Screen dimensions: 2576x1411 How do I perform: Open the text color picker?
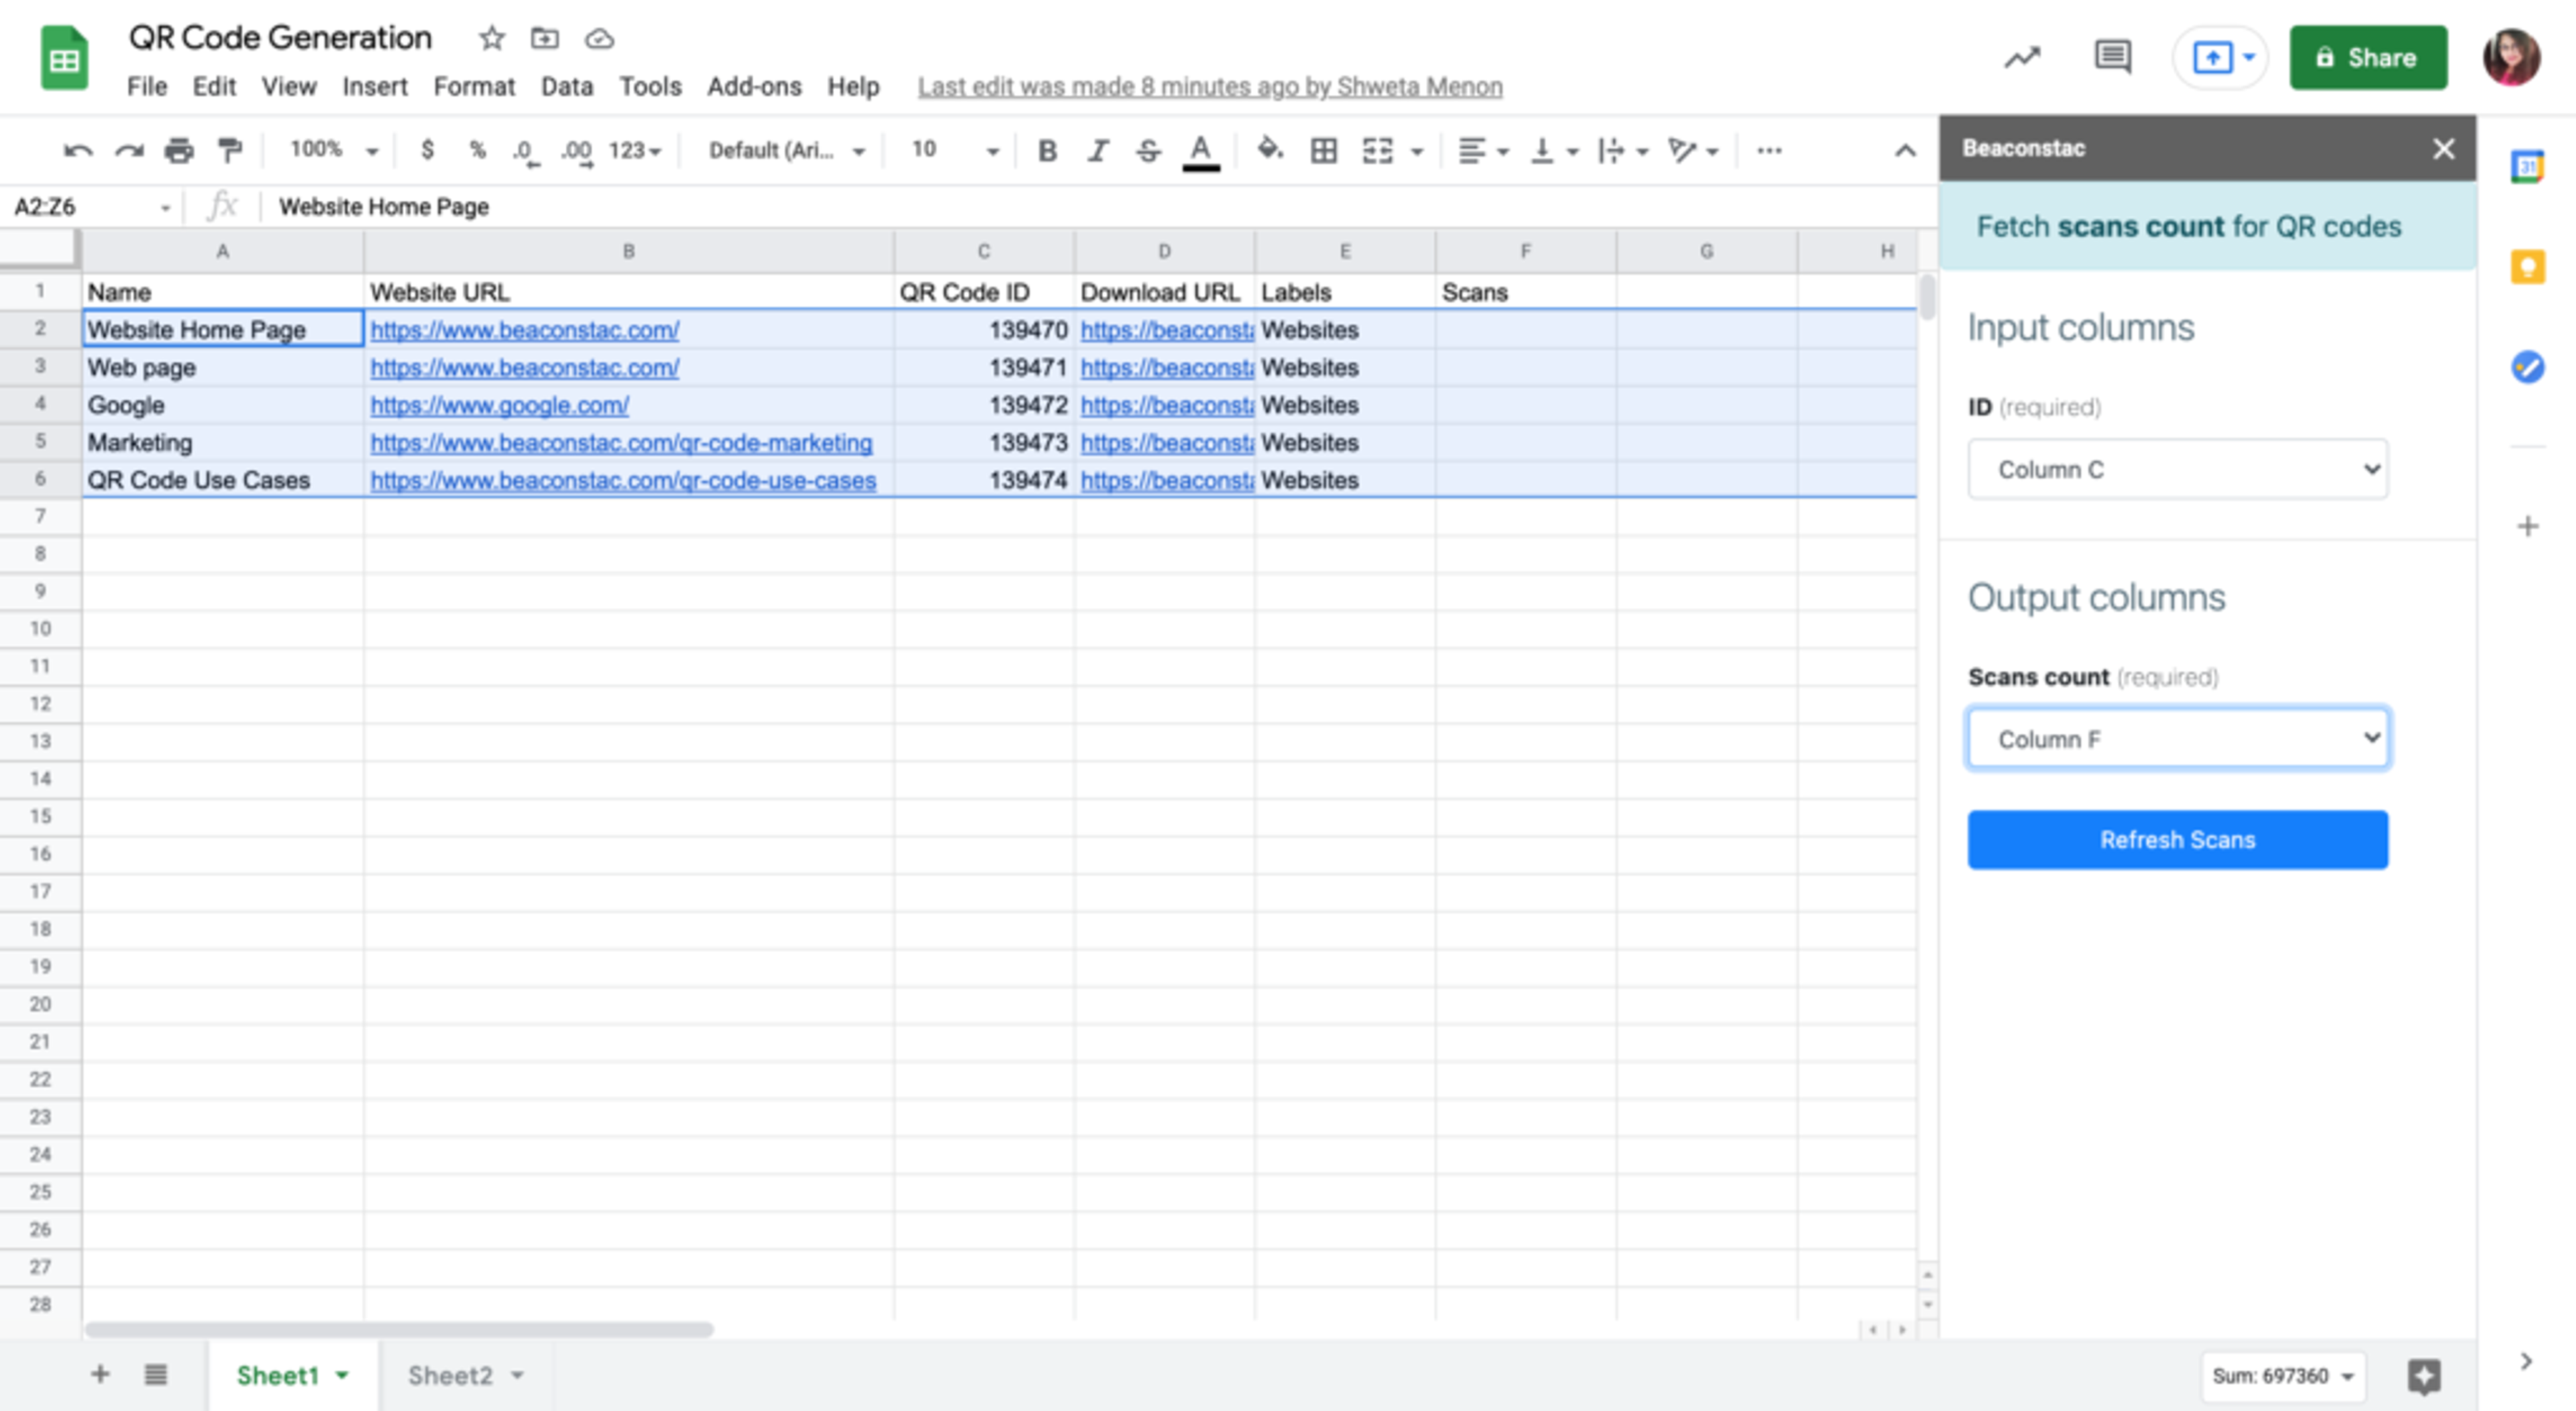(x=1201, y=152)
